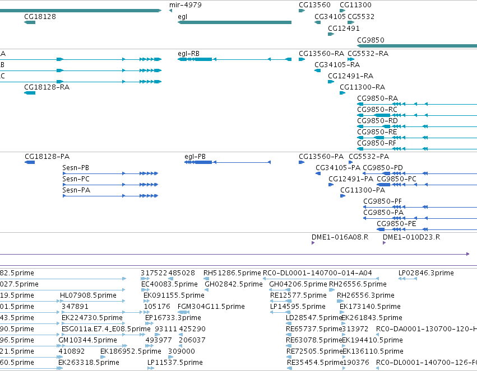477x371 pixels.
Task: Select the 'CG18128-RA' transcript label
Action: pos(47,87)
